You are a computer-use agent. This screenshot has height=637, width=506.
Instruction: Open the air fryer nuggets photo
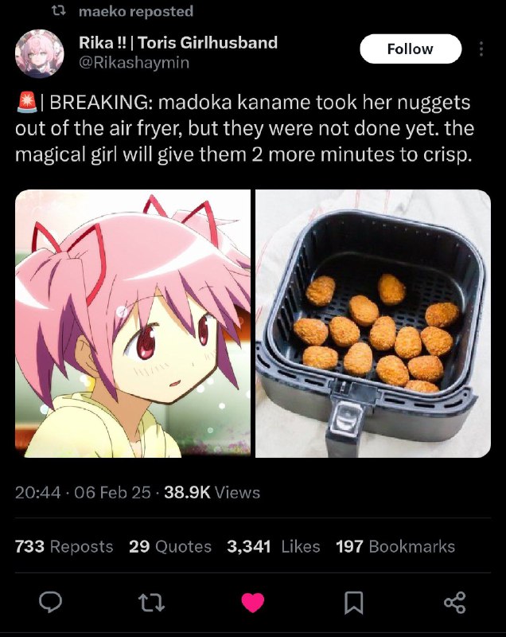pos(373,323)
